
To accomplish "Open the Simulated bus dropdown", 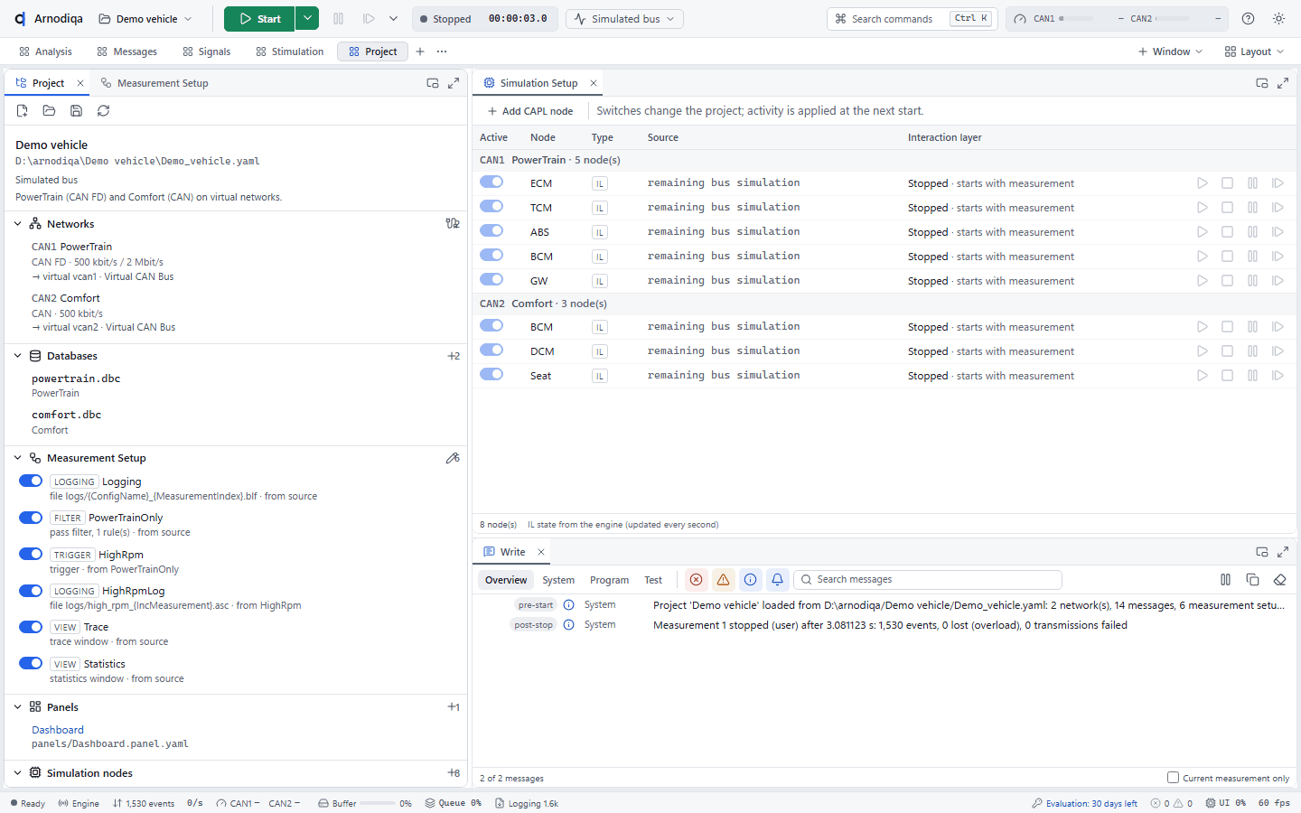I will pos(624,18).
